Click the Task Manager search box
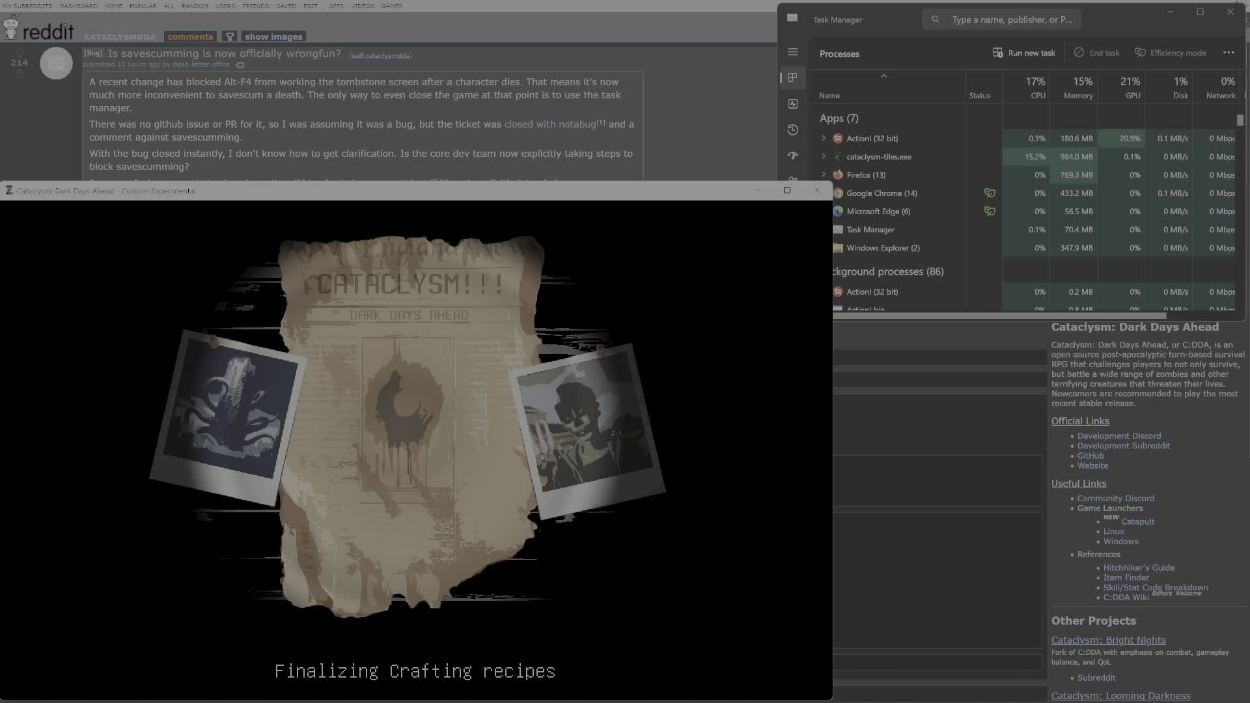The image size is (1250, 703). coord(1001,20)
